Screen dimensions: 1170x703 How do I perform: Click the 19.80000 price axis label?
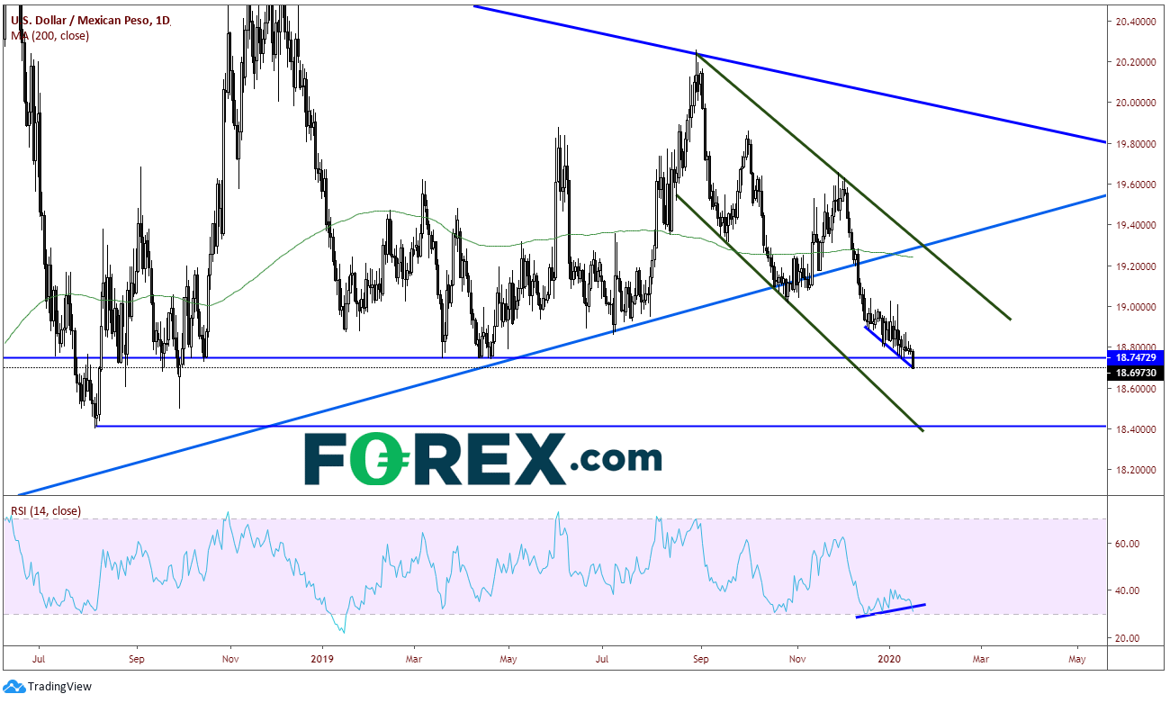[1137, 144]
